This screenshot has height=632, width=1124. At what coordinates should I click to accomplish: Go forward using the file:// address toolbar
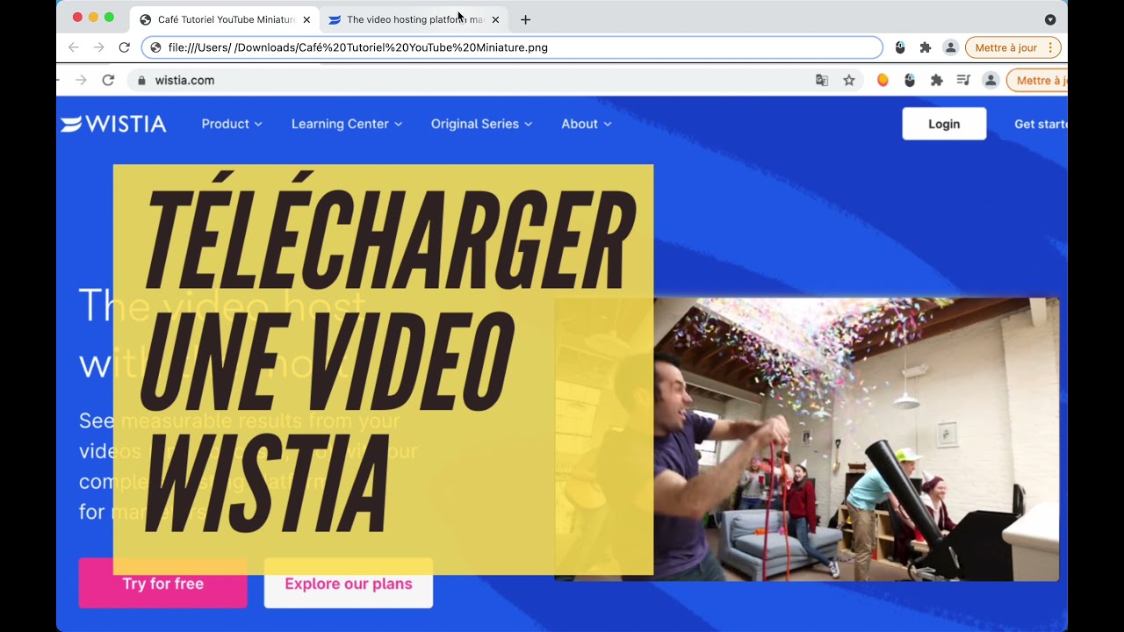98,47
